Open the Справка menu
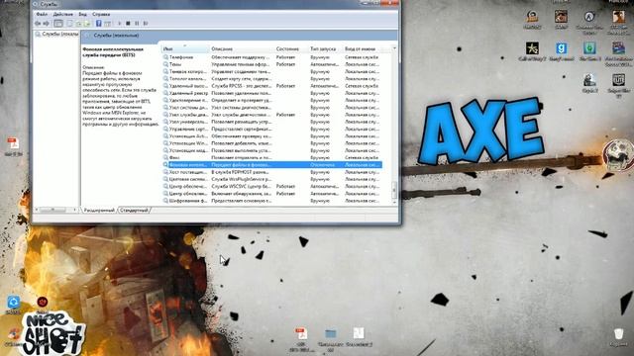The height and width of the screenshot is (356, 634). (101, 14)
